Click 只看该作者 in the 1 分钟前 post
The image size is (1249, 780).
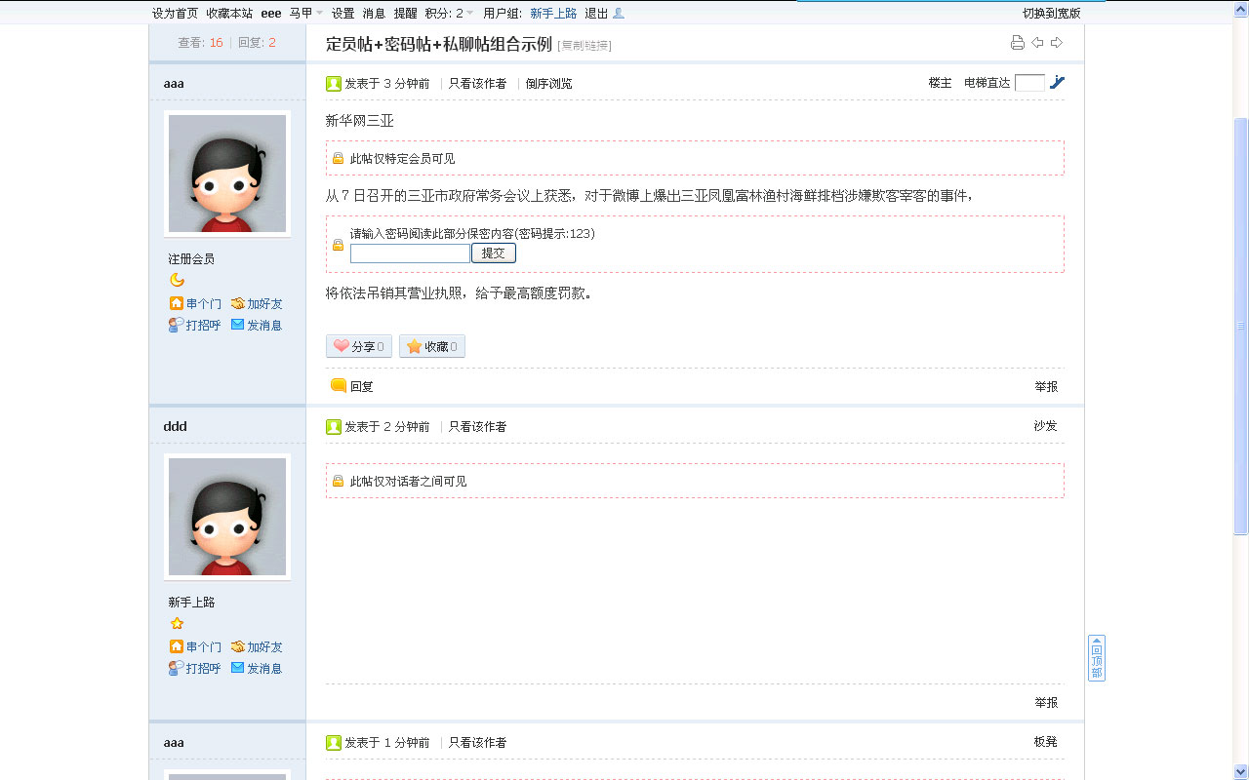[477, 743]
